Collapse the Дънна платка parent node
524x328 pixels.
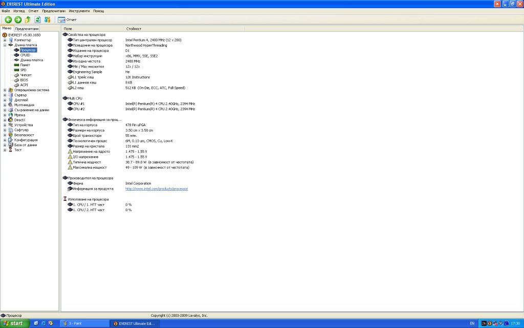[5, 45]
